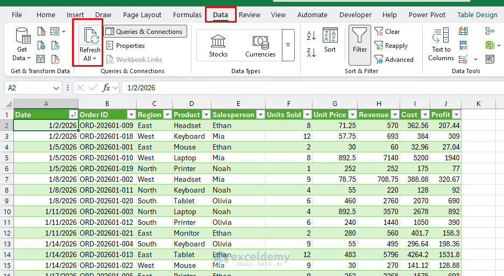Expand the Refresh All dropdown arrow
Image resolution: width=504 pixels, height=276 pixels.
point(95,58)
